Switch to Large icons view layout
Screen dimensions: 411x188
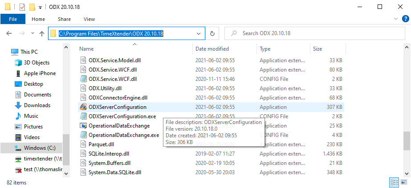[x=404, y=182]
